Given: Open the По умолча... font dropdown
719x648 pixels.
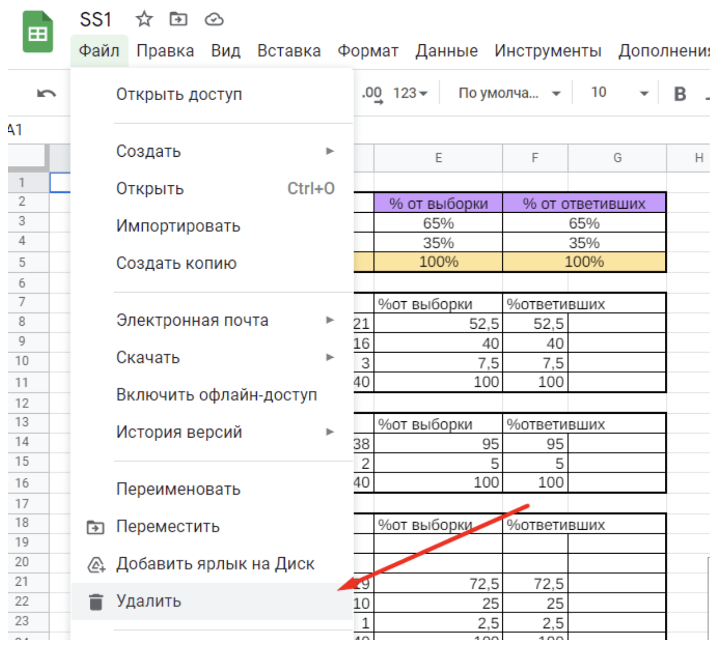Looking at the screenshot, I should tap(509, 93).
